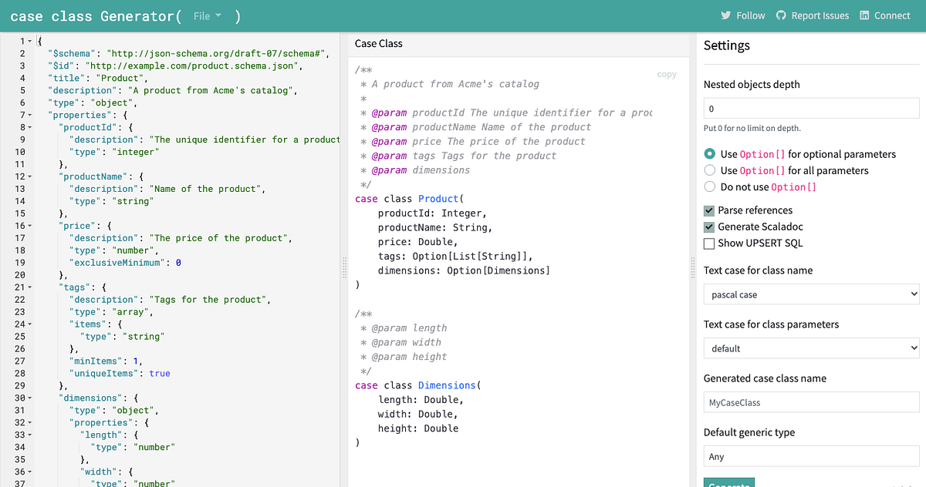Click the MyCaseClass generated name field
The height and width of the screenshot is (487, 926).
click(x=810, y=402)
